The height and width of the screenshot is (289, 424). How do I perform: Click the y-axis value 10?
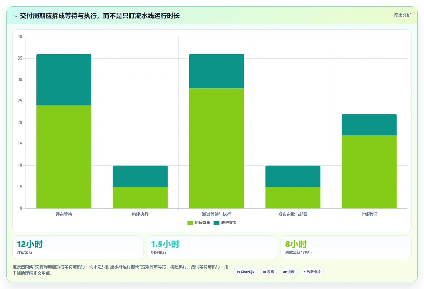point(20,165)
